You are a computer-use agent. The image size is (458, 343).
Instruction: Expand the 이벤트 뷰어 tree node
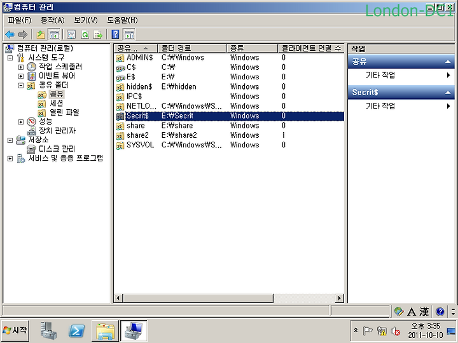(21, 76)
